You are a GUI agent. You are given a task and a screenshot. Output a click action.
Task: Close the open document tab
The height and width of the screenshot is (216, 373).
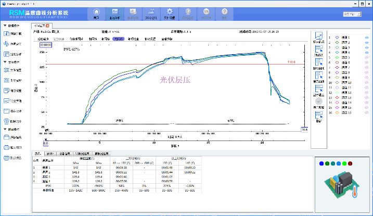point(48,25)
